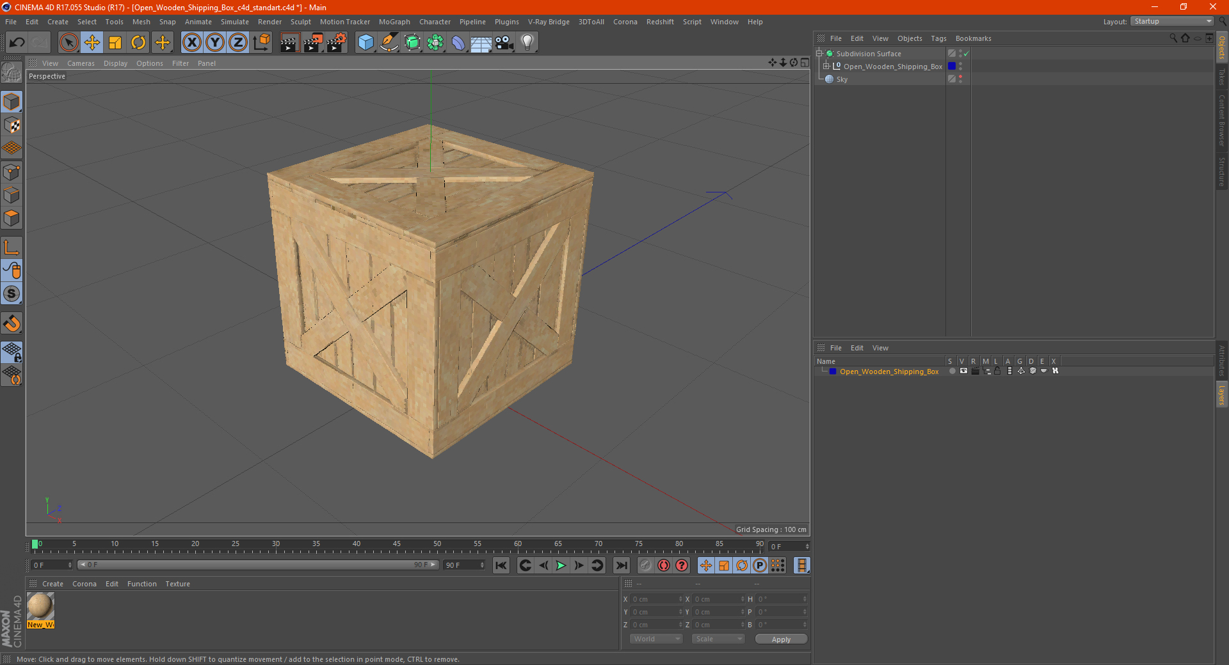Image resolution: width=1229 pixels, height=665 pixels.
Task: Toggle Sky object visibility dots
Action: point(960,79)
